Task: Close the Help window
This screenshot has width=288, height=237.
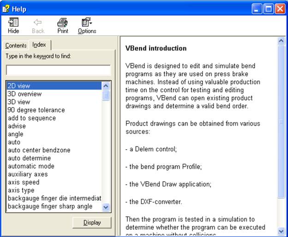Action: point(280,9)
